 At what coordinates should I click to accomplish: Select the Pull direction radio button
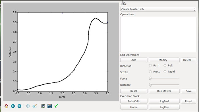pos(165,65)
